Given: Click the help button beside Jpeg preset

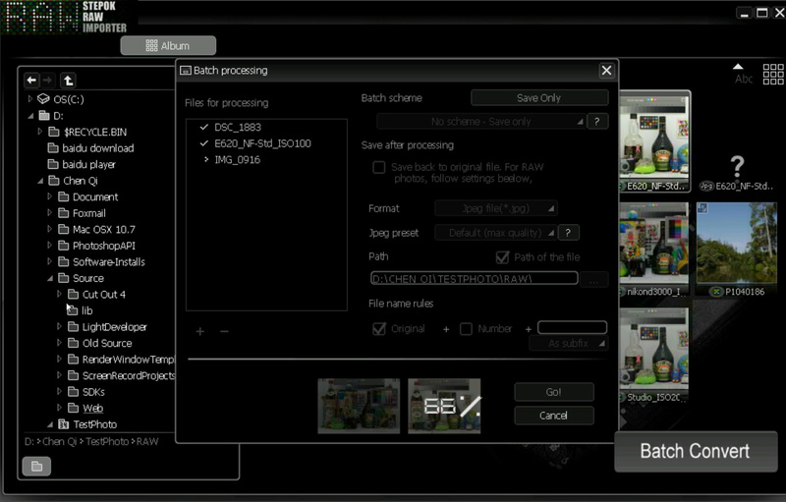Looking at the screenshot, I should coord(568,233).
